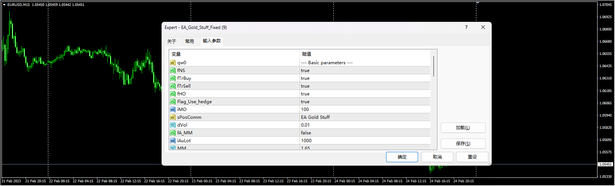Image resolution: width=615 pixels, height=186 pixels.
Task: Click the qw0 string parameter icon
Action: (172, 63)
